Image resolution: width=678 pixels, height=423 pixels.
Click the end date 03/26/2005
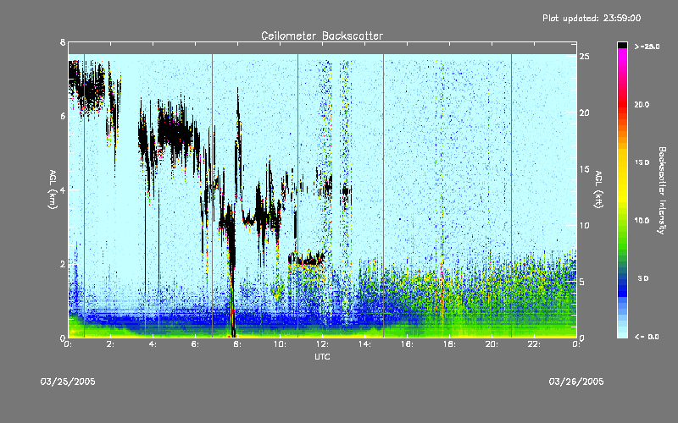(576, 382)
